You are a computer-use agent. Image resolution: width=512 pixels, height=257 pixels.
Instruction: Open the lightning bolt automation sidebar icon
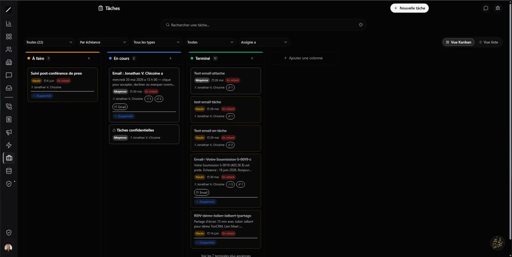click(x=9, y=145)
